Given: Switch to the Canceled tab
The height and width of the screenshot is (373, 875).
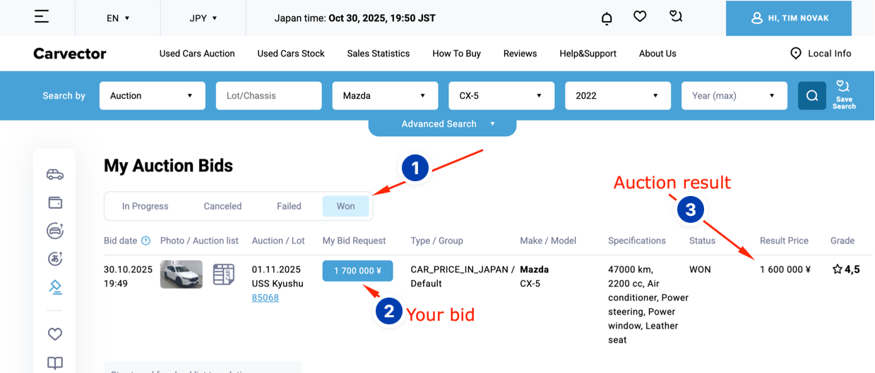Looking at the screenshot, I should coord(222,206).
